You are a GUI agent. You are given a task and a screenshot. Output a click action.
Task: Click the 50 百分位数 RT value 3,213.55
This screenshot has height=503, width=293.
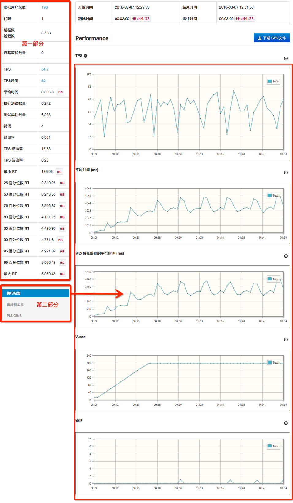(48, 194)
